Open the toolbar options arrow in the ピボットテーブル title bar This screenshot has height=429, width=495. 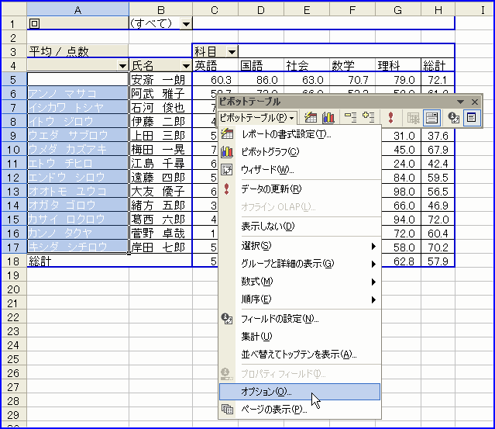461,102
